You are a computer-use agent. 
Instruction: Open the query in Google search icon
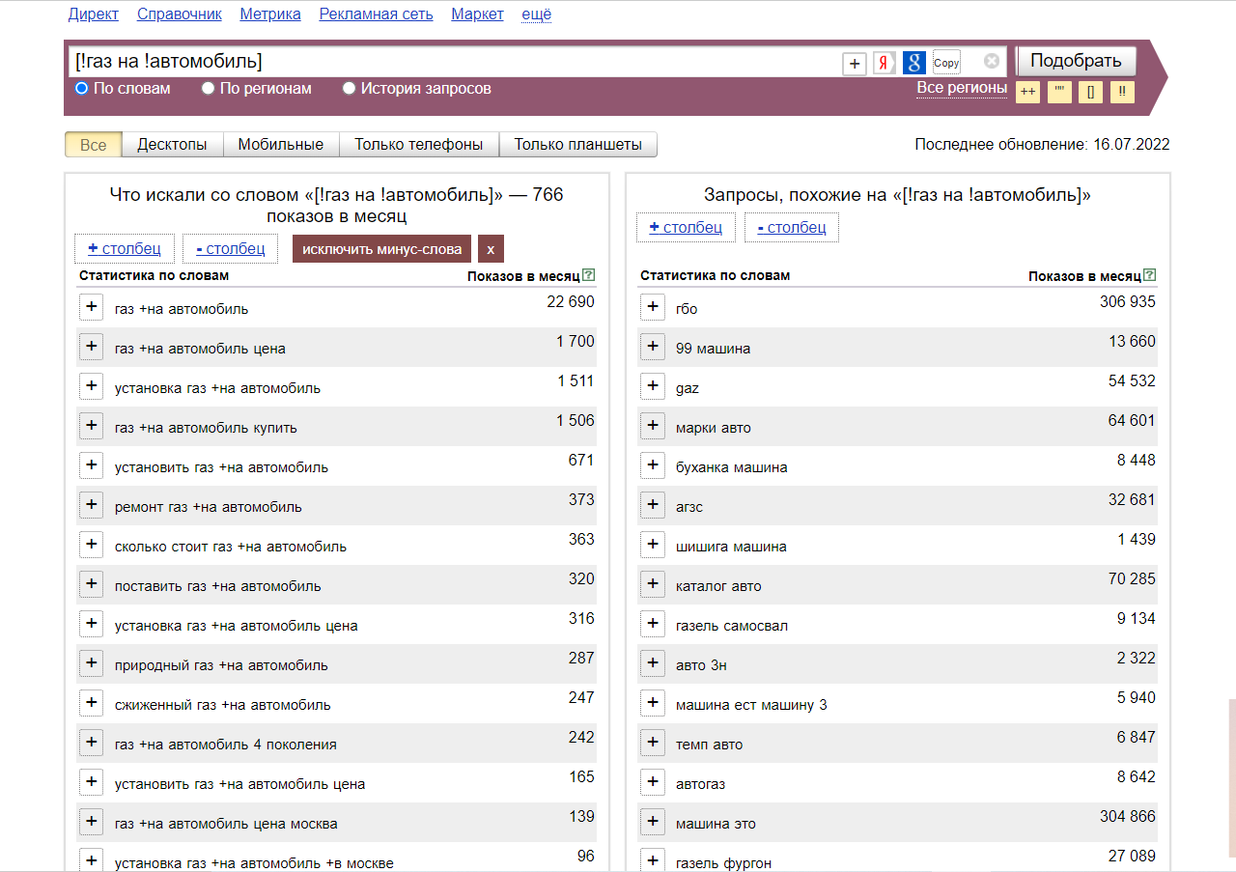[x=914, y=63]
